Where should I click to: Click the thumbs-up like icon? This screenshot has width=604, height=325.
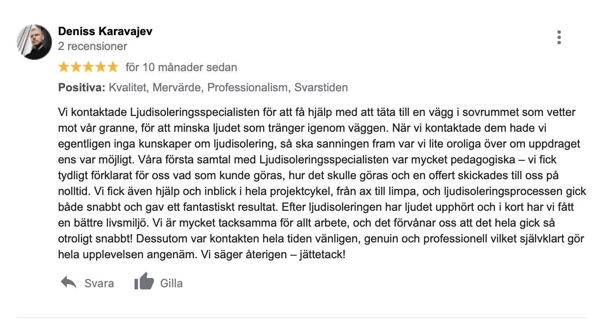(144, 282)
